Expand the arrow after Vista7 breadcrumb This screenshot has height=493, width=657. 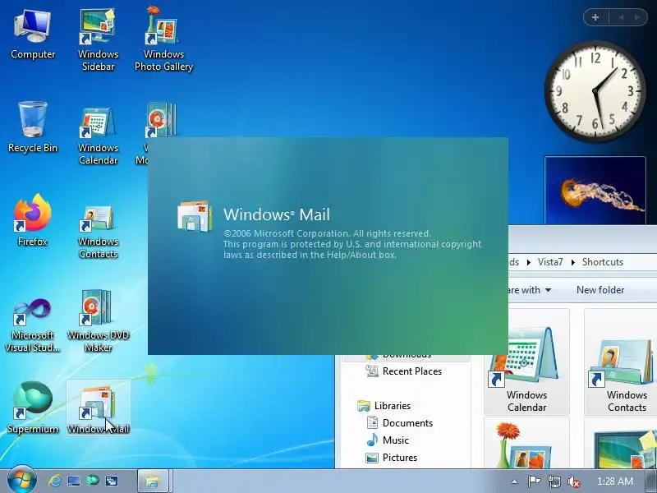point(572,262)
